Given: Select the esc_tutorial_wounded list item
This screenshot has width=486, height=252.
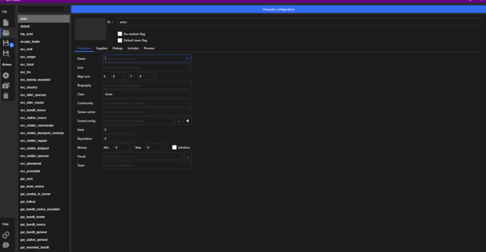Looking at the screenshot, I should 44,80.
